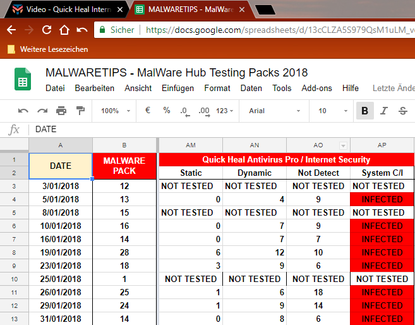Click the spreadsheet title text

[x=176, y=73]
